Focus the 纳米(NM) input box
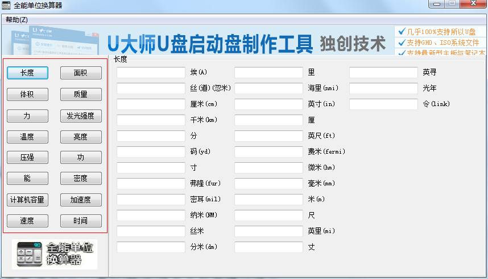 [151, 215]
